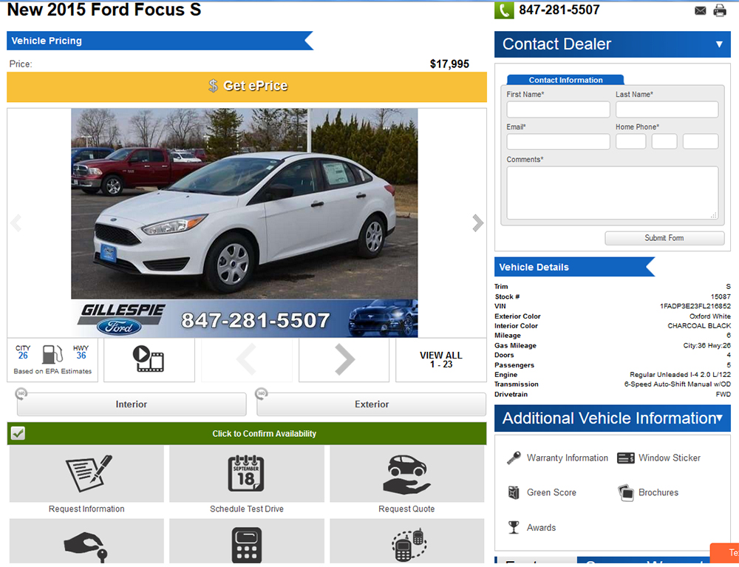
Task: Click the green phone icon
Action: click(503, 10)
